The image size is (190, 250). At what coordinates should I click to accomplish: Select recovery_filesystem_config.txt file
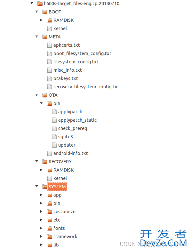pyautogui.click(x=86, y=87)
